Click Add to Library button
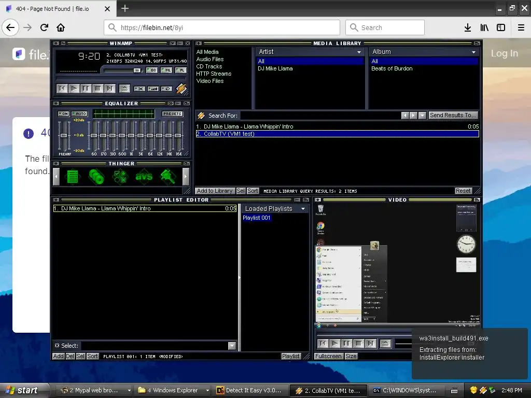531x398 pixels. (x=215, y=191)
